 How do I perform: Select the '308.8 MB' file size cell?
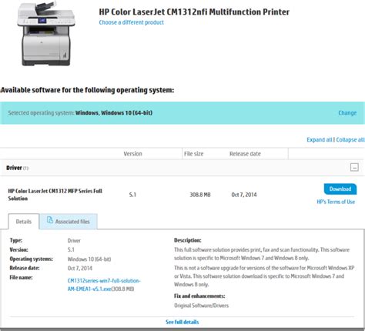[x=200, y=195]
